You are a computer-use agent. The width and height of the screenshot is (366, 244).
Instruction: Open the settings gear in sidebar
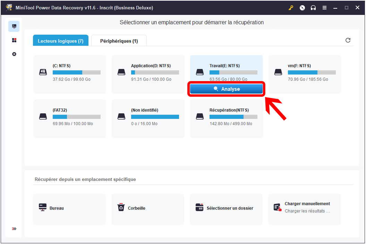14,54
